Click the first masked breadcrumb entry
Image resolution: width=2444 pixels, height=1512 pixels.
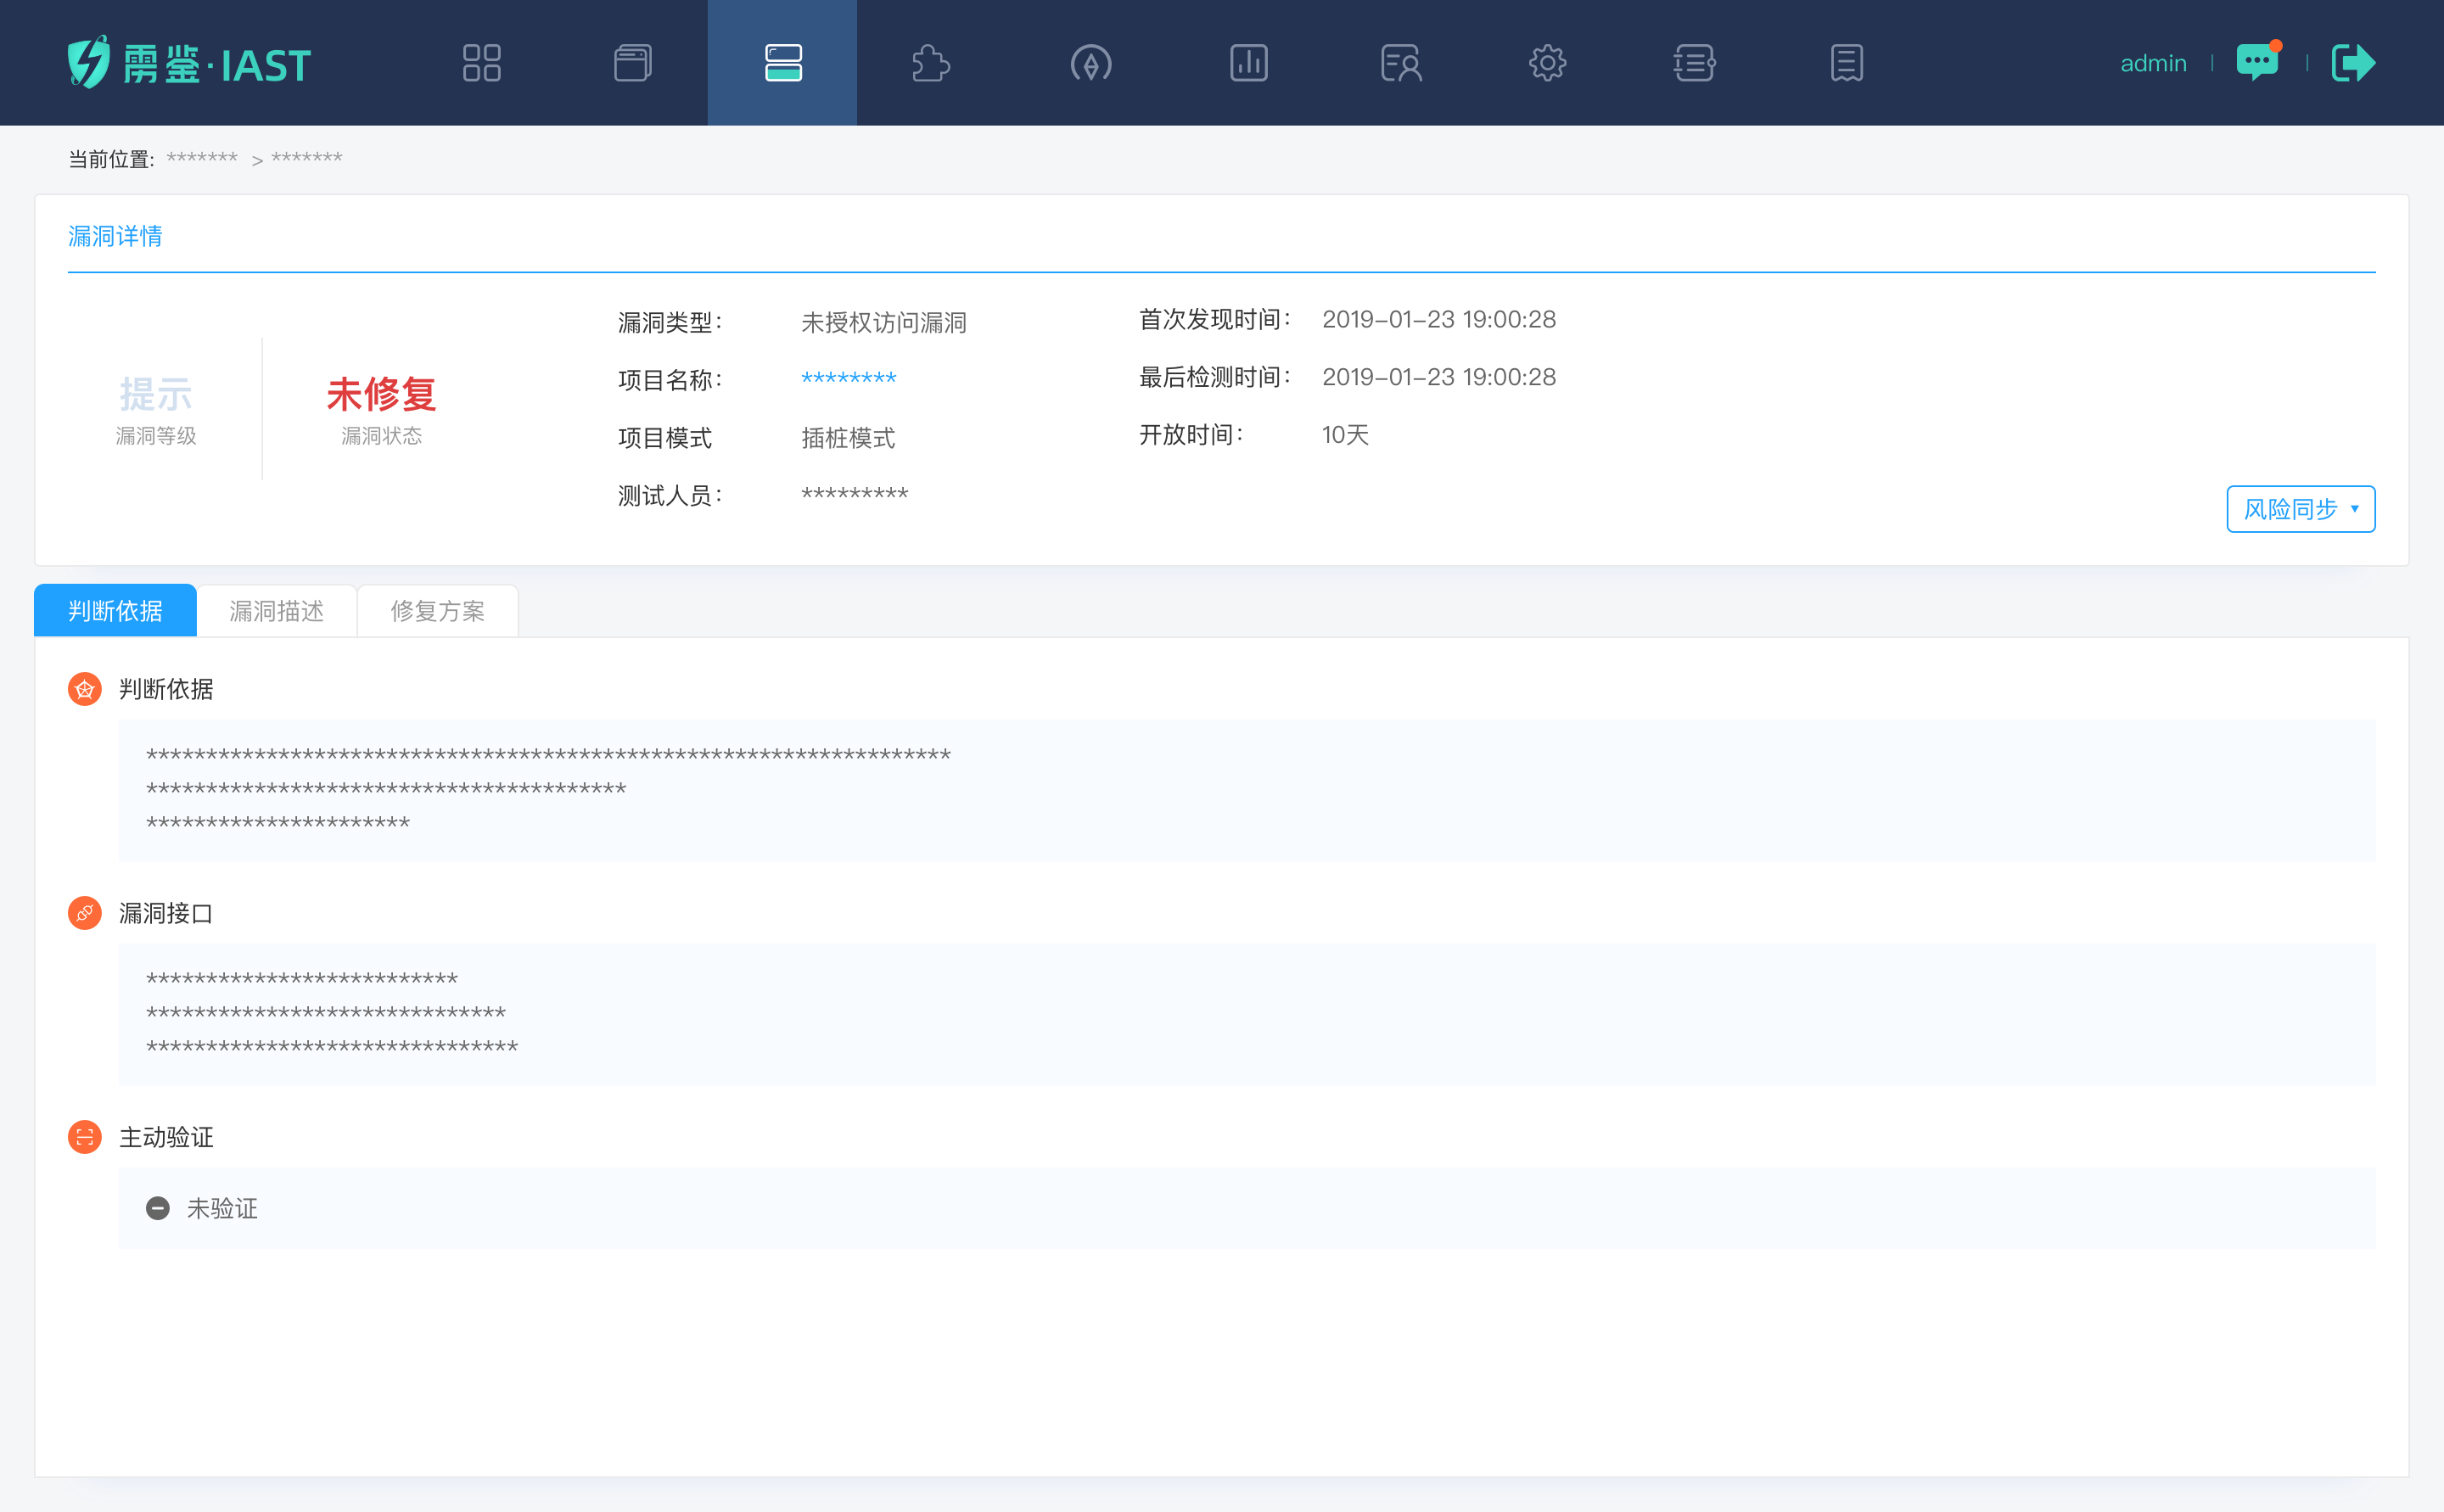(x=202, y=158)
